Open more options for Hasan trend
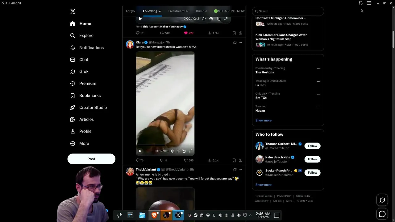The width and height of the screenshot is (395, 222). click(318, 107)
